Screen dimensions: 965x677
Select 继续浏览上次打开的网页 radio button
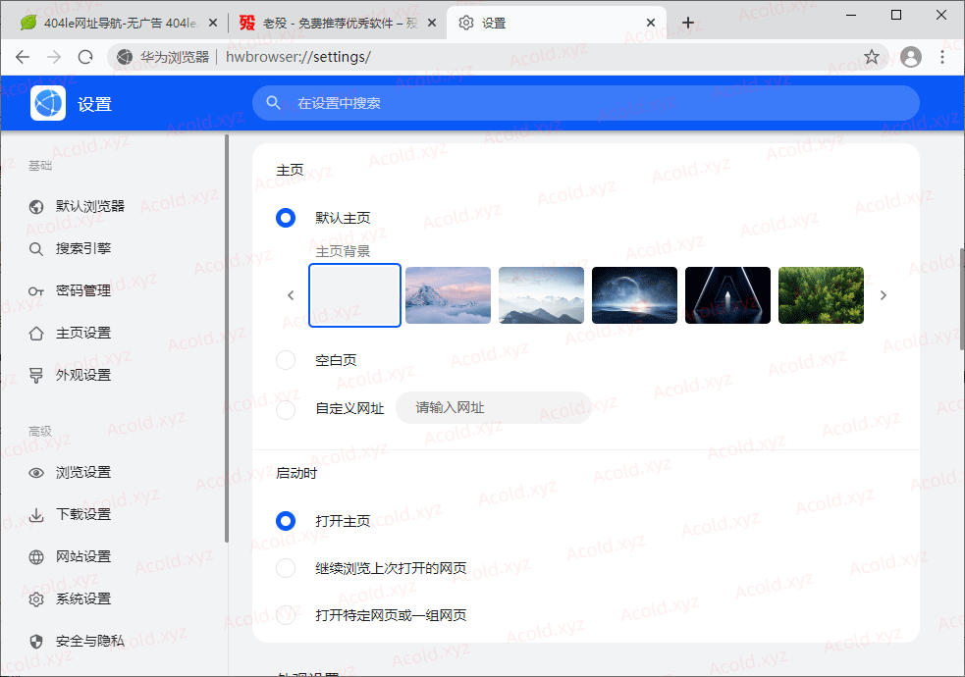[x=286, y=567]
